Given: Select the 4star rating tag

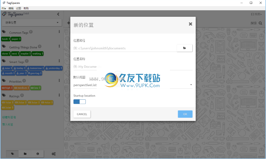Looking at the screenshot, I should click(47, 103).
